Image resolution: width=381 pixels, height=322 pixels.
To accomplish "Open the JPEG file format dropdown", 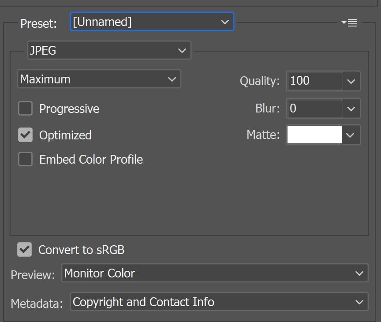I will click(109, 50).
